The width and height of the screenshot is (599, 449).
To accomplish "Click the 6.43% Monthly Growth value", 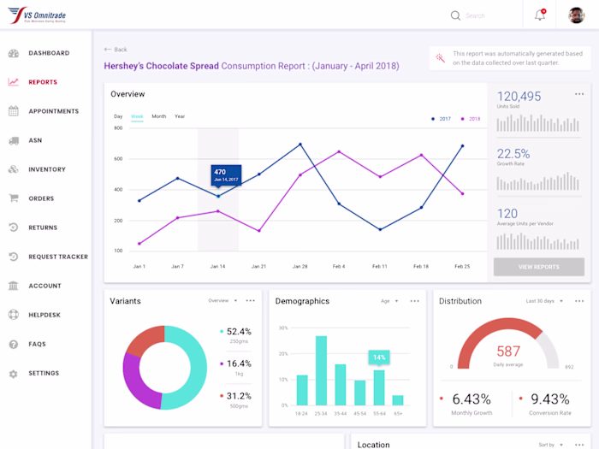I will coord(471,399).
